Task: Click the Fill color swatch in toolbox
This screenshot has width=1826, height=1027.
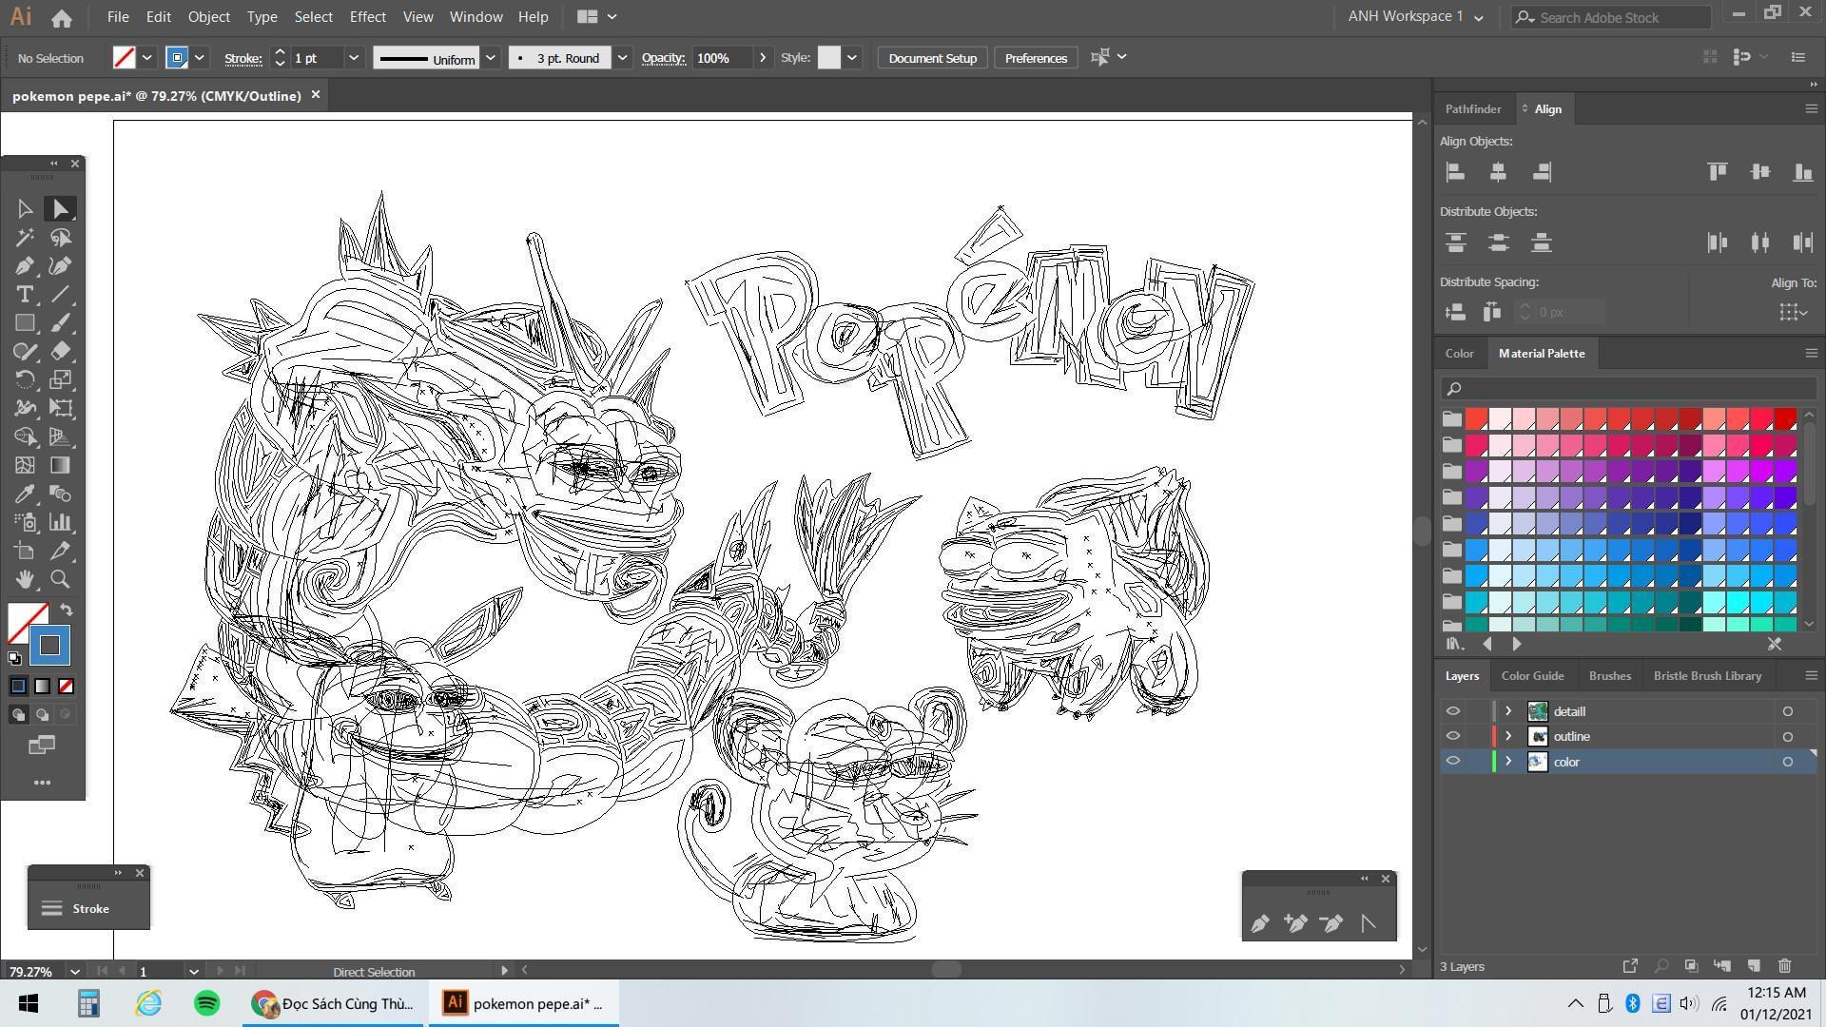Action: (x=28, y=623)
